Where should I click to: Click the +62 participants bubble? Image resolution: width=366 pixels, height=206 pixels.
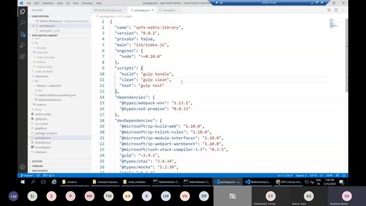coord(13,196)
